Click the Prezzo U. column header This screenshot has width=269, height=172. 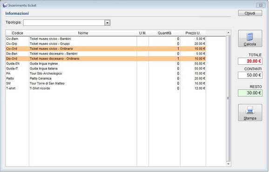point(193,33)
